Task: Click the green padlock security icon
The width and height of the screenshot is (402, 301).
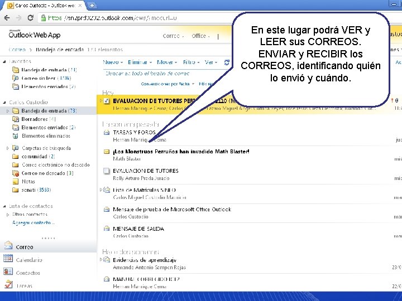Action: [44, 18]
